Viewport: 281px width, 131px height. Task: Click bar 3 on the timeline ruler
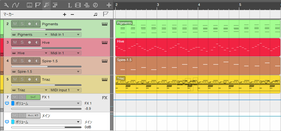pos(158,5)
